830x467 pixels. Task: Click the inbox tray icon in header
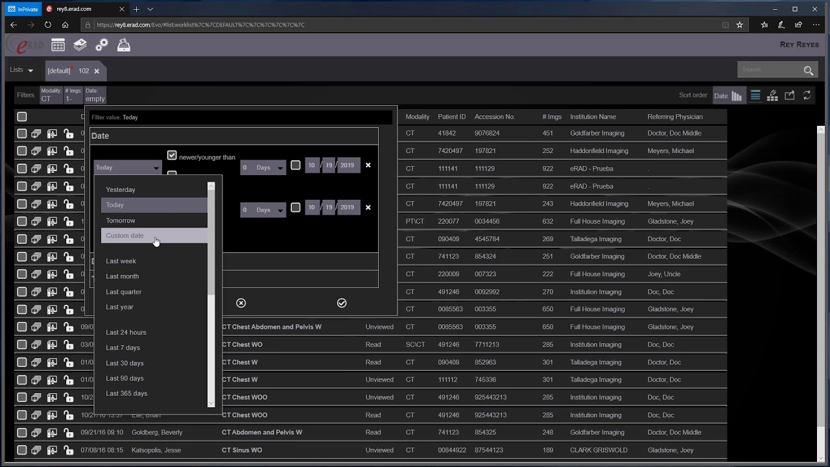tap(124, 45)
